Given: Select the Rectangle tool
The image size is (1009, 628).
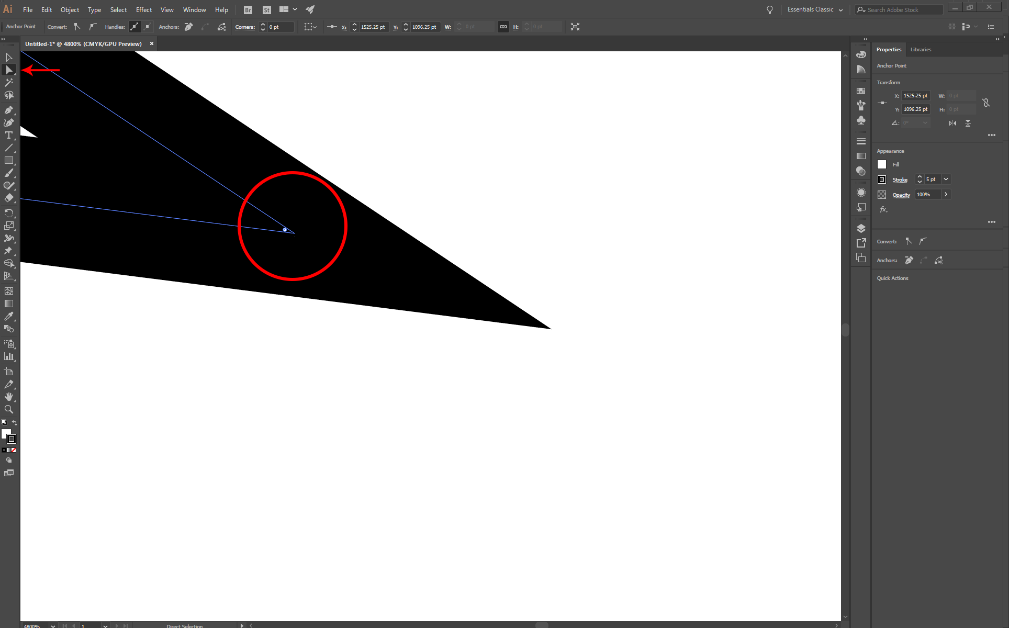Looking at the screenshot, I should click(9, 161).
